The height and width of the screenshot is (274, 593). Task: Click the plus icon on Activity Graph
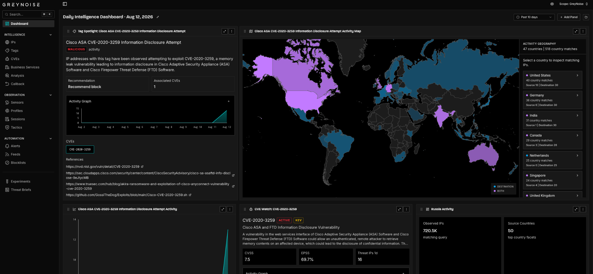[x=228, y=101]
